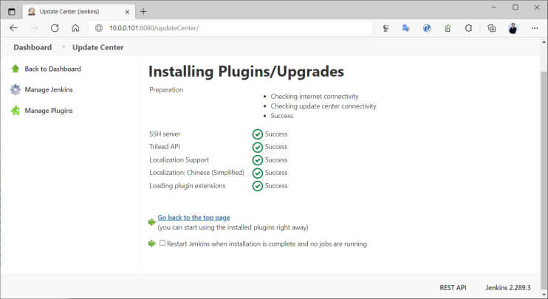Click the Manage Jenkins gear icon
Image resolution: width=548 pixels, height=299 pixels.
(15, 90)
